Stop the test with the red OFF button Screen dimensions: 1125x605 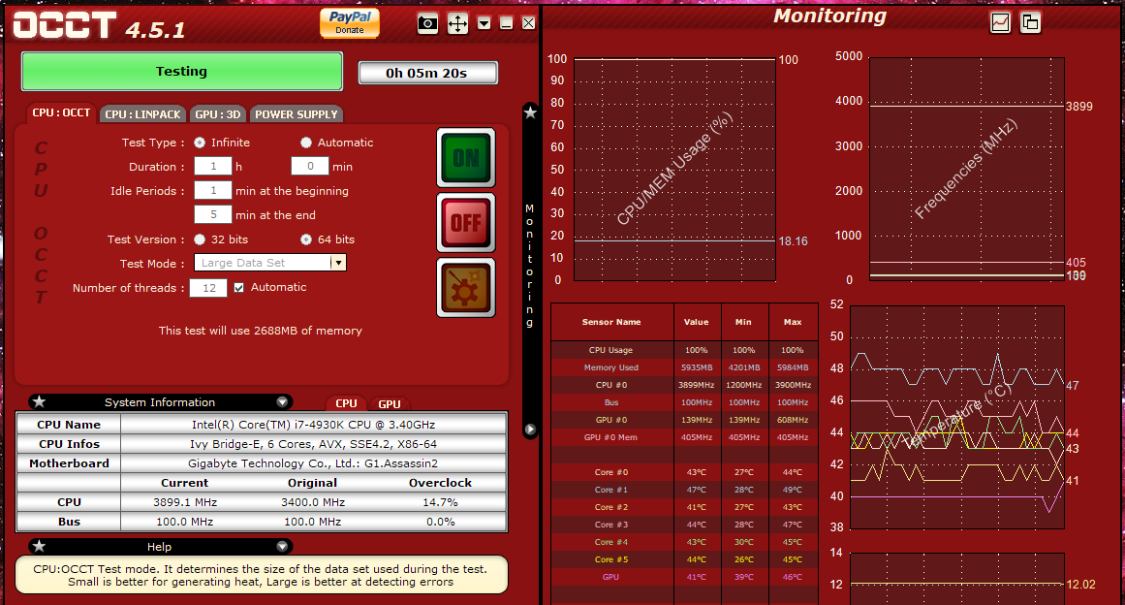pos(466,223)
